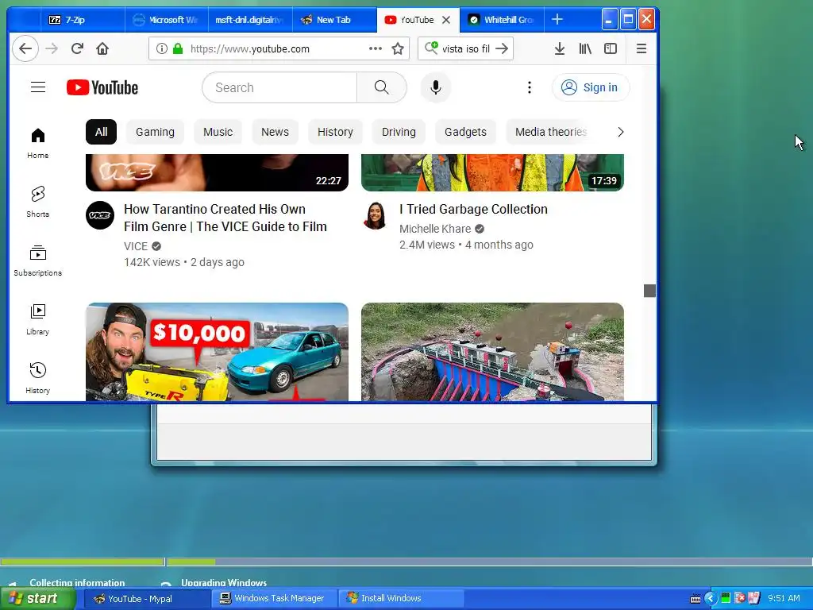Click the Install Windows setup progress bar
The height and width of the screenshot is (610, 813).
pos(406,562)
